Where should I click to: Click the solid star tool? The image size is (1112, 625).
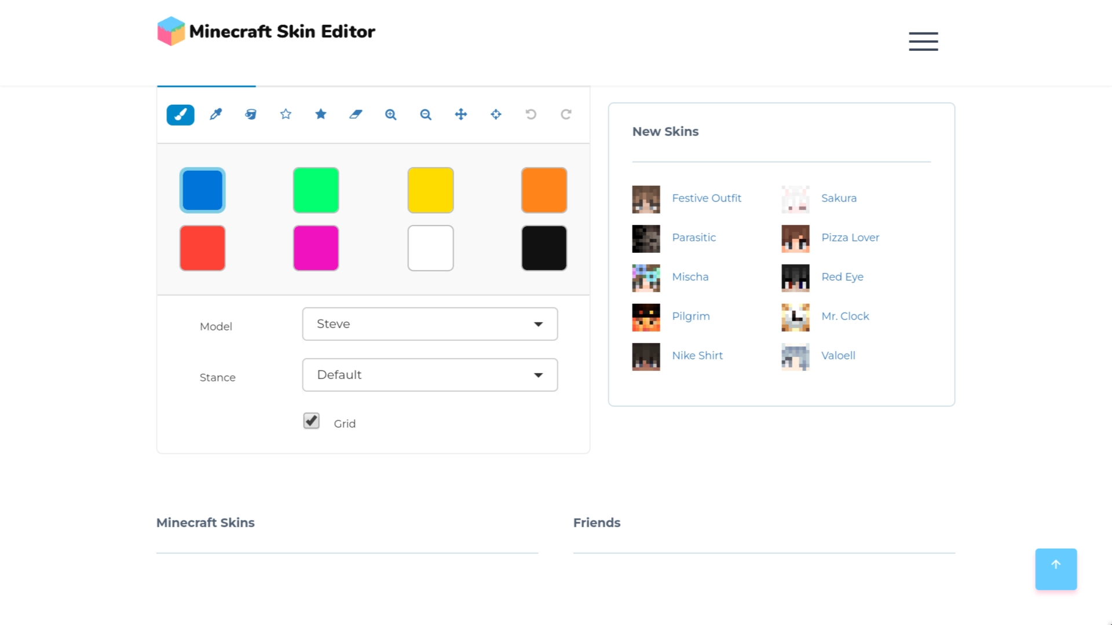[321, 114]
